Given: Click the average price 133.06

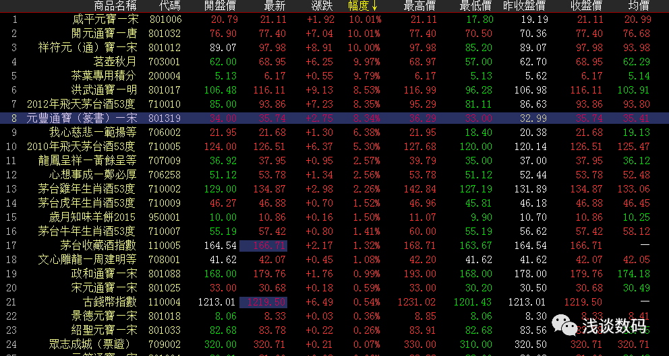Looking at the screenshot, I should pyautogui.click(x=633, y=188).
